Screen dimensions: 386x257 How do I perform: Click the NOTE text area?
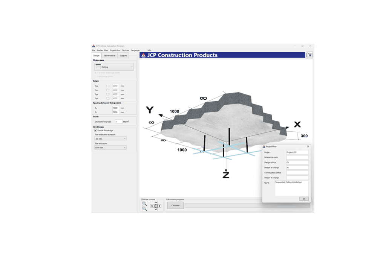click(x=291, y=189)
